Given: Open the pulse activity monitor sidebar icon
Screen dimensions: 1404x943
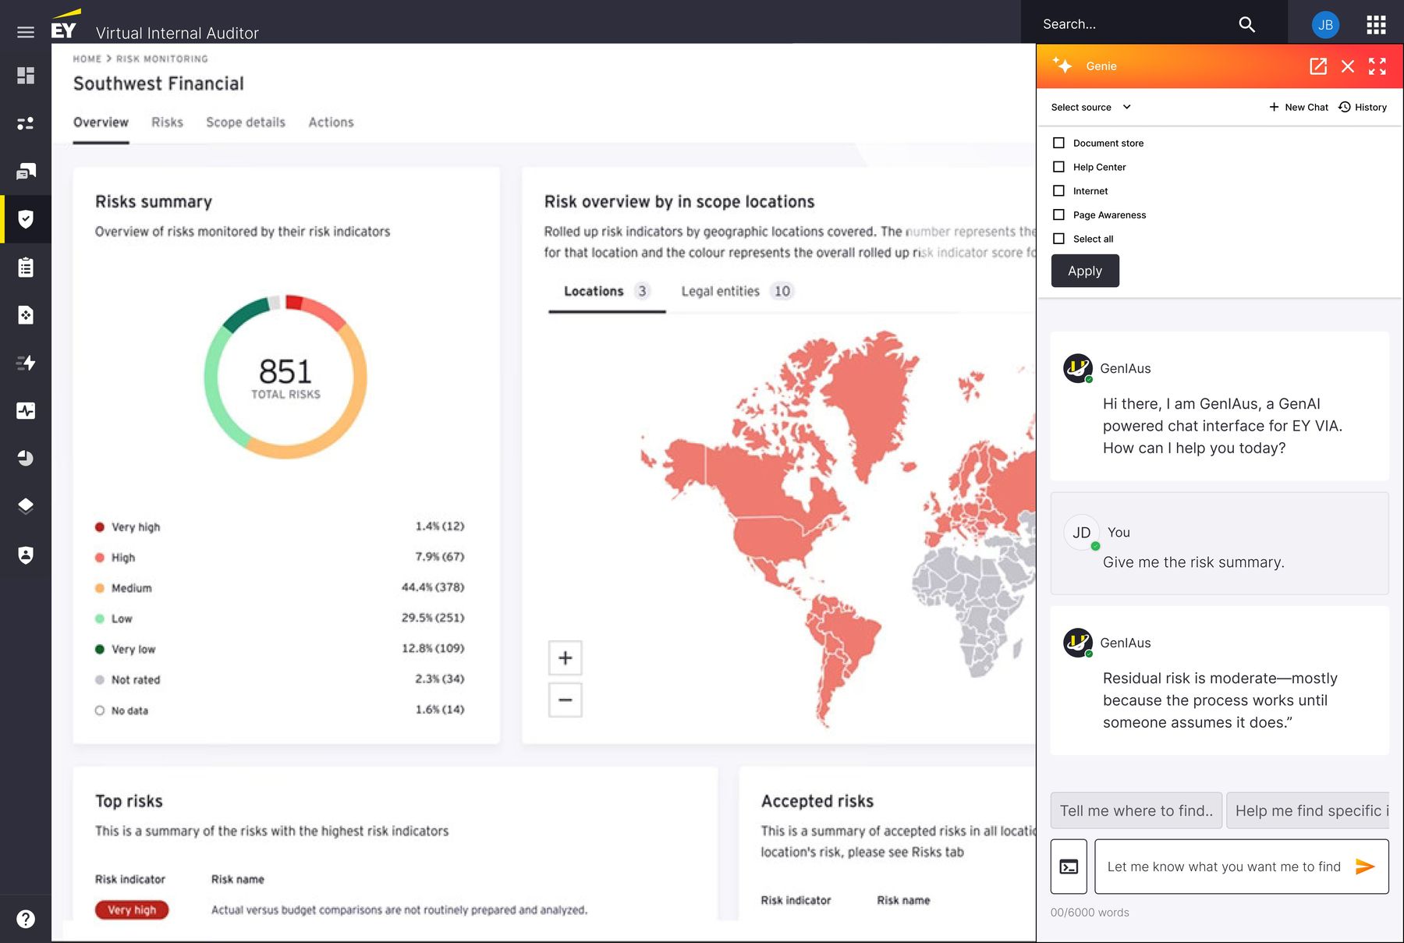Looking at the screenshot, I should (x=26, y=411).
